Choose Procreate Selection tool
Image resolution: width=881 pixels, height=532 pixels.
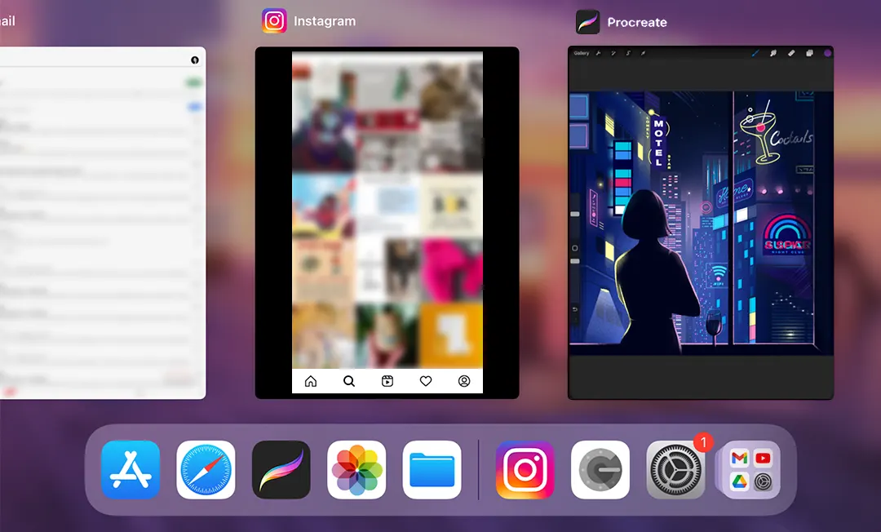(628, 53)
